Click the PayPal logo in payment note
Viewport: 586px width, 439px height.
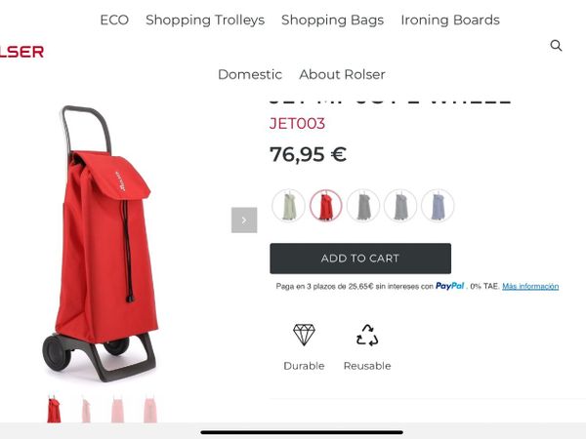[x=450, y=286]
